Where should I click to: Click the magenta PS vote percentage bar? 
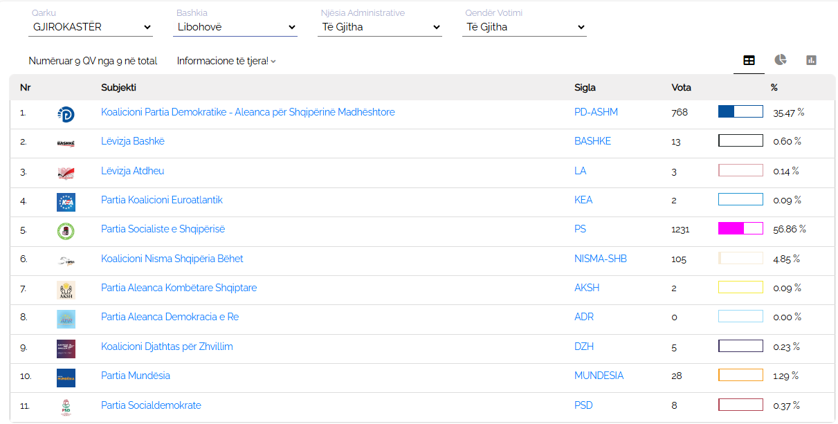pyautogui.click(x=740, y=228)
